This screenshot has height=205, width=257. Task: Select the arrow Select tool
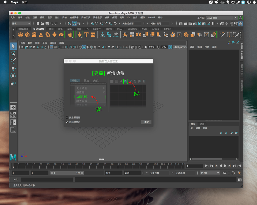click(13, 46)
